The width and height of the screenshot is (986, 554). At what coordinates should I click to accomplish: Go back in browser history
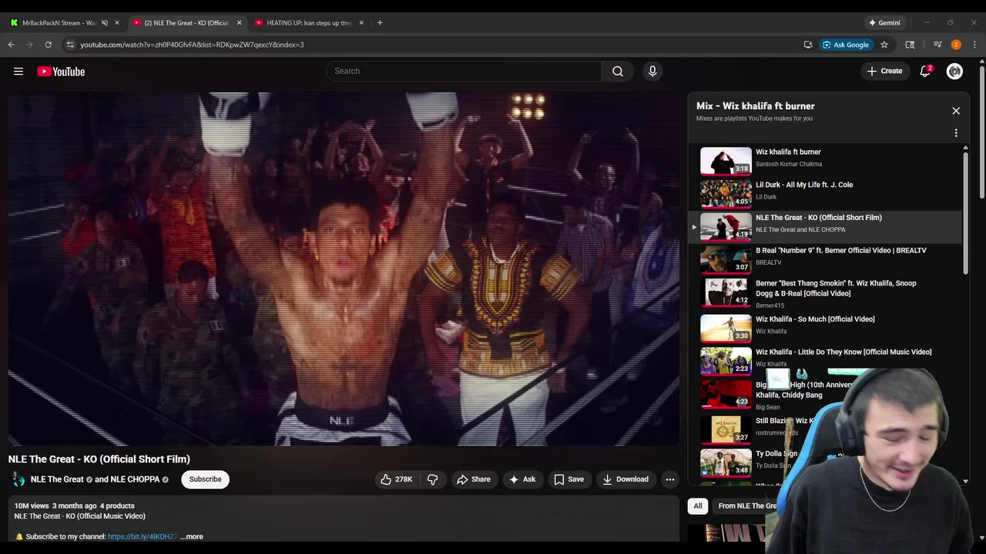pyautogui.click(x=12, y=45)
